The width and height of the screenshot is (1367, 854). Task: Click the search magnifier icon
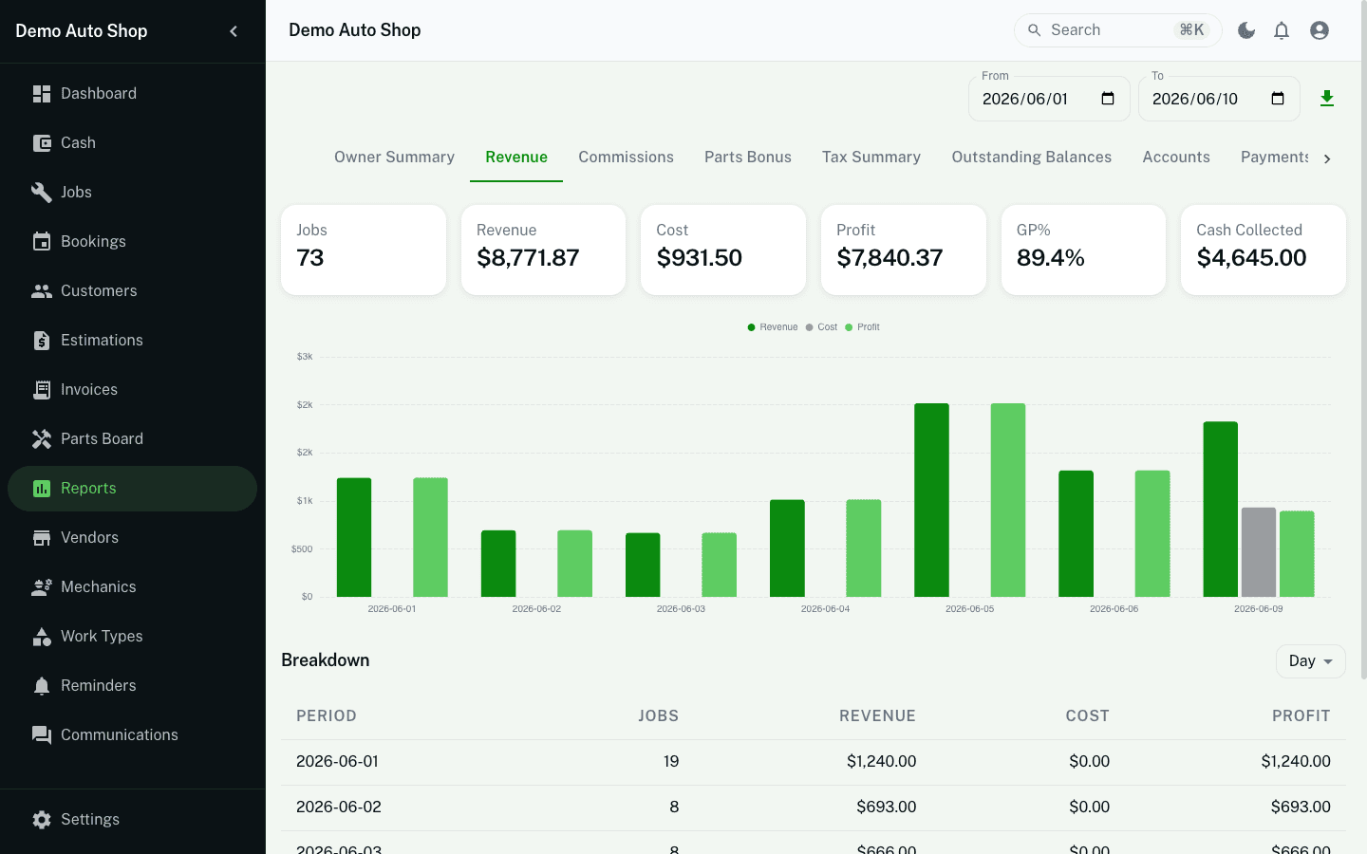coord(1035,30)
